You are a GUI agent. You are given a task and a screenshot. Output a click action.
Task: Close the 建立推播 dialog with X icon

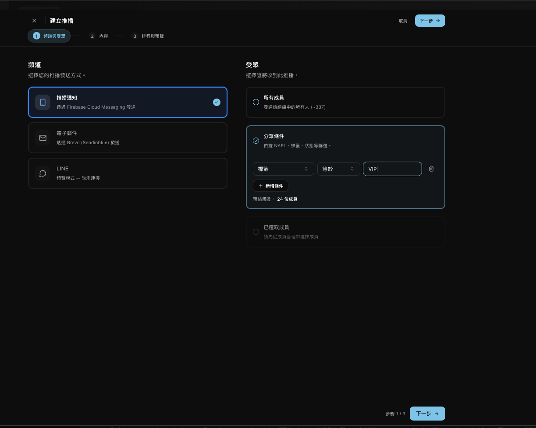tap(34, 21)
